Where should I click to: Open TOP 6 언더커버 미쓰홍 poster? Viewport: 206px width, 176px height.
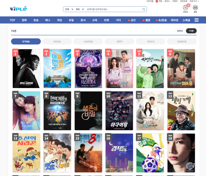click(181, 69)
